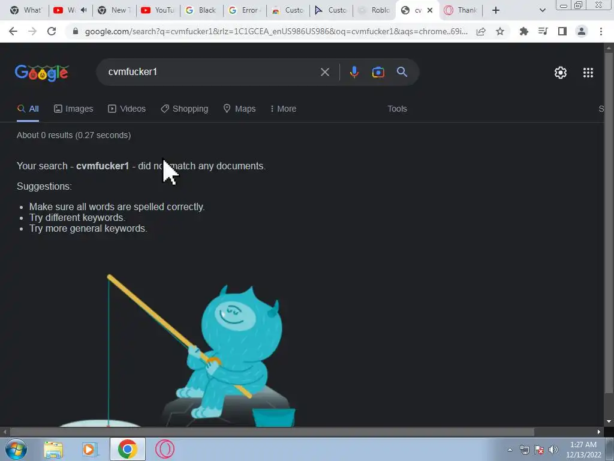Click the taskbar clock showing 1:27 AM
This screenshot has width=614, height=461.
coord(583,450)
